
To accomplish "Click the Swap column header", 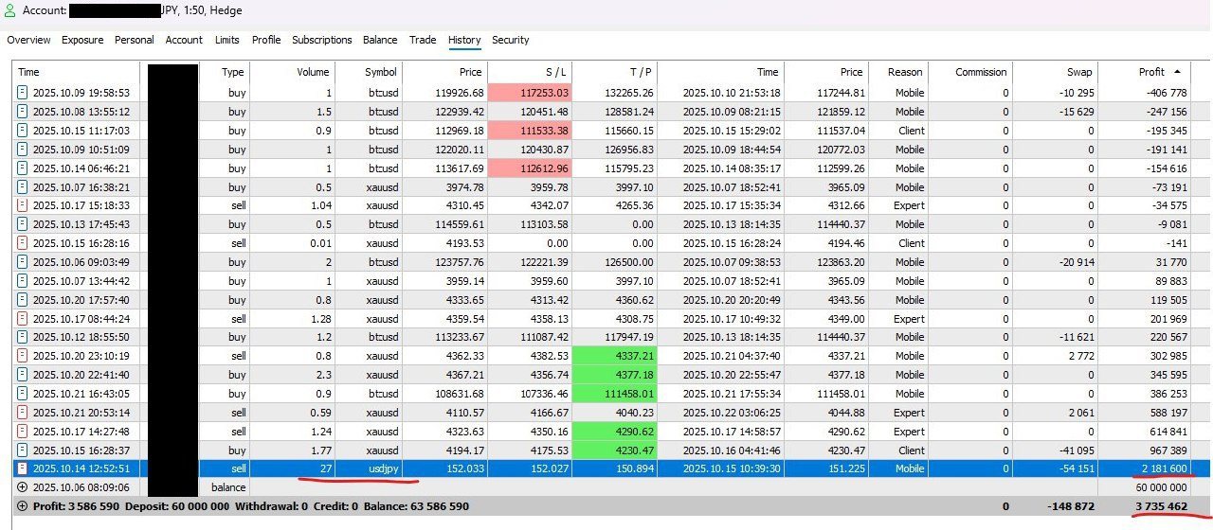I will tap(1078, 72).
